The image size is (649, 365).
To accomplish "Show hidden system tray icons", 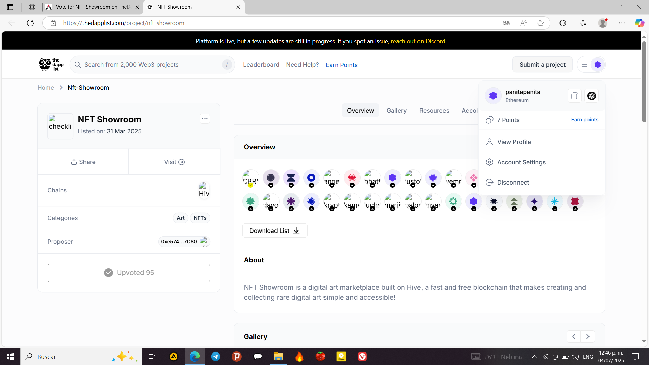I will 535,357.
